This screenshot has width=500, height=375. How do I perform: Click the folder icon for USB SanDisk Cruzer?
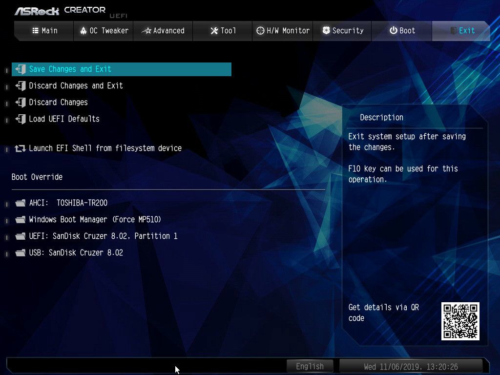click(20, 253)
